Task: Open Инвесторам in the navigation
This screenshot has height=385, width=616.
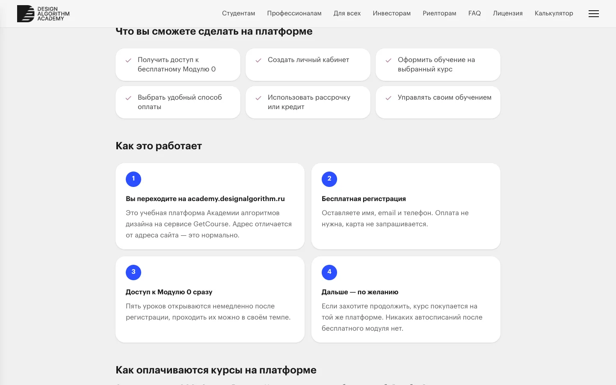Action: (x=392, y=13)
